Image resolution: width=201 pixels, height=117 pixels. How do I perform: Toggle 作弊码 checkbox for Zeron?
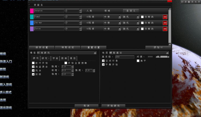[142, 29]
